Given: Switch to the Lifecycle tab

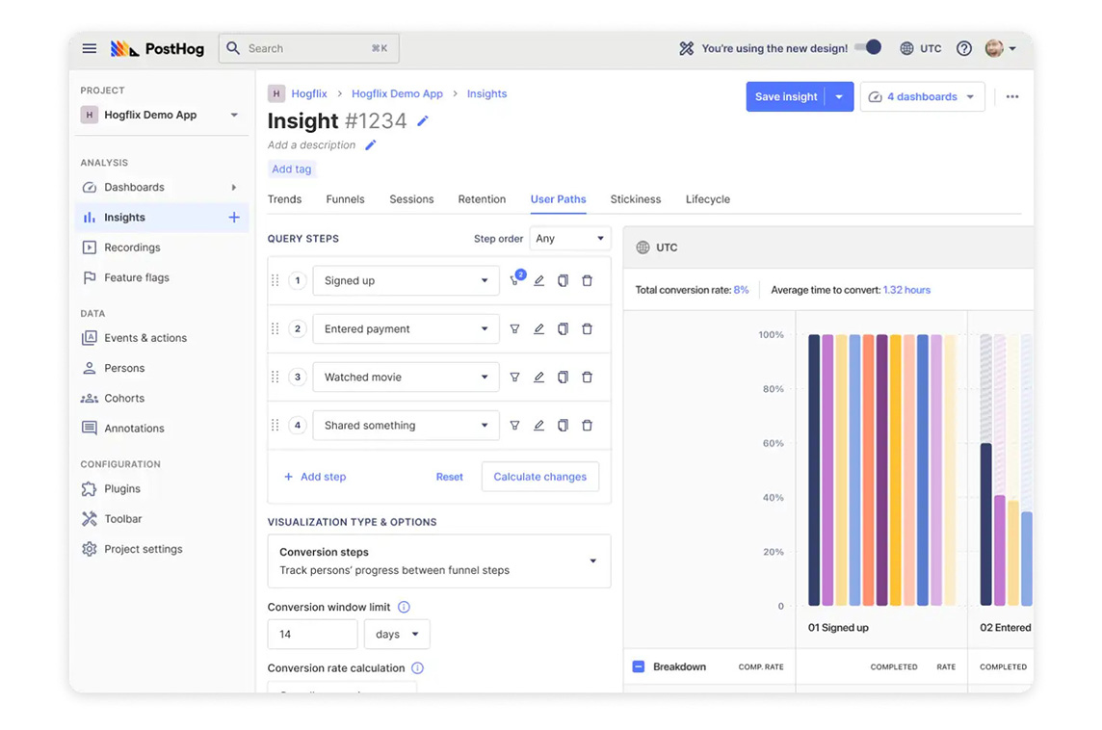Looking at the screenshot, I should point(708,199).
